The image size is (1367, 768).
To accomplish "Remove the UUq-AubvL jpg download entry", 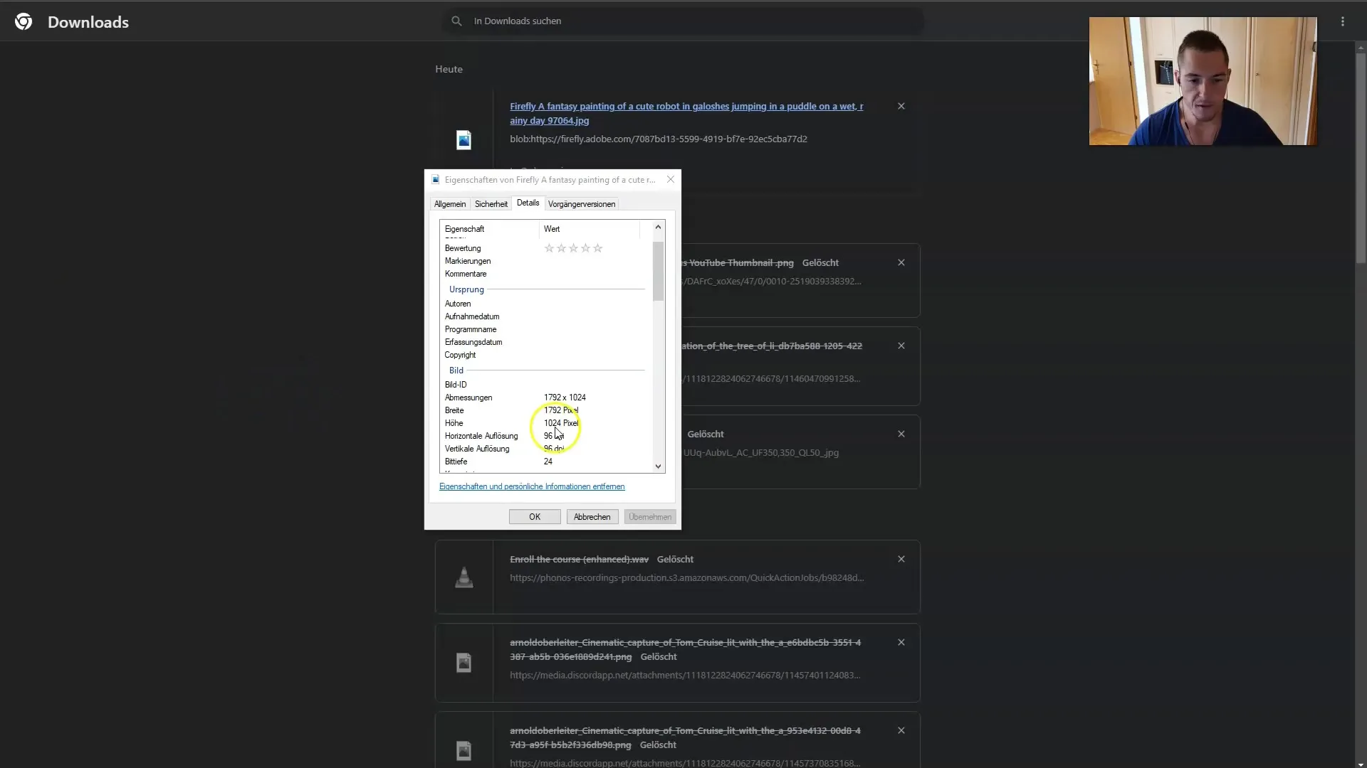I will tap(901, 434).
